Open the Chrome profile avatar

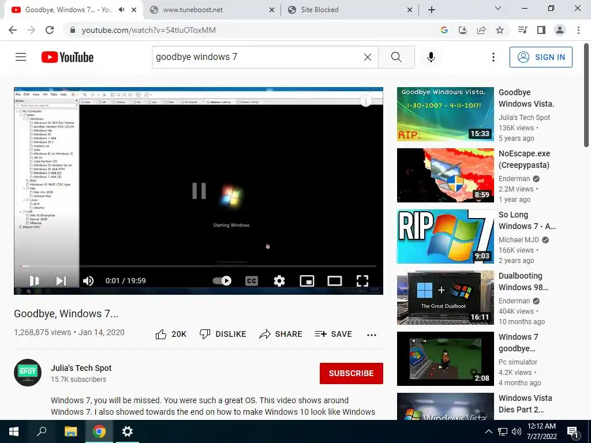(560, 30)
